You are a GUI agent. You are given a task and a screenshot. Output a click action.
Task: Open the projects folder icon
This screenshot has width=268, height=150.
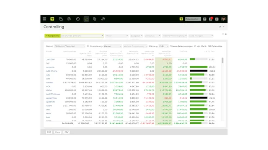click(x=61, y=19)
